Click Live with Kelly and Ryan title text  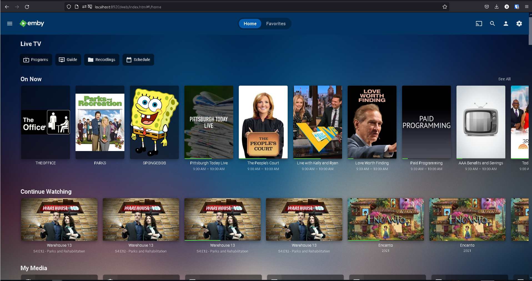pyautogui.click(x=318, y=163)
